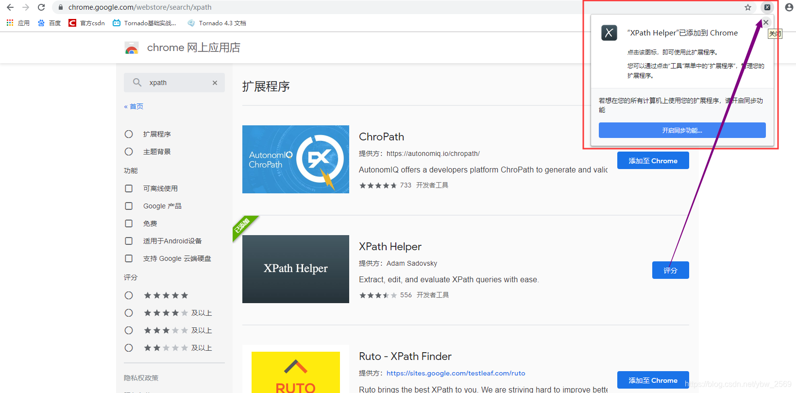Click the 评分 button for XPath Helper
This screenshot has height=393, width=796.
click(670, 270)
